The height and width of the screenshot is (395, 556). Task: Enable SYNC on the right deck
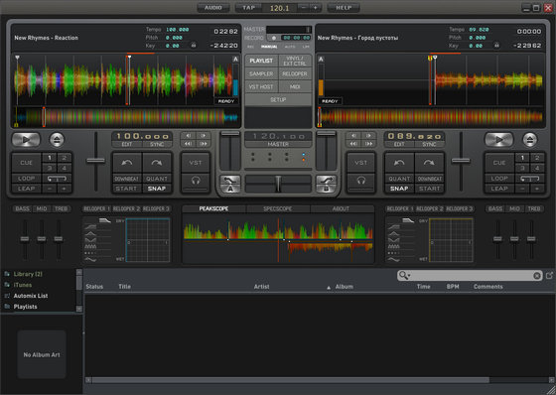tap(429, 144)
